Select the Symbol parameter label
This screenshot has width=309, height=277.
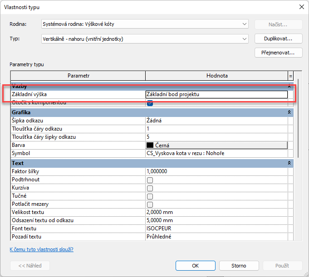click(x=21, y=153)
